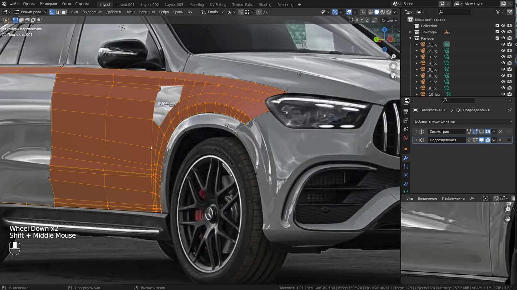Disable realtime monitor toggle on Подразделения modifier
517x290 pixels.
click(x=481, y=140)
